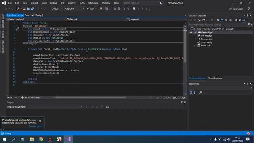The width and height of the screenshot is (254, 143).
Task: Click the Property Pages wrench in Properties
Action: point(200,93)
